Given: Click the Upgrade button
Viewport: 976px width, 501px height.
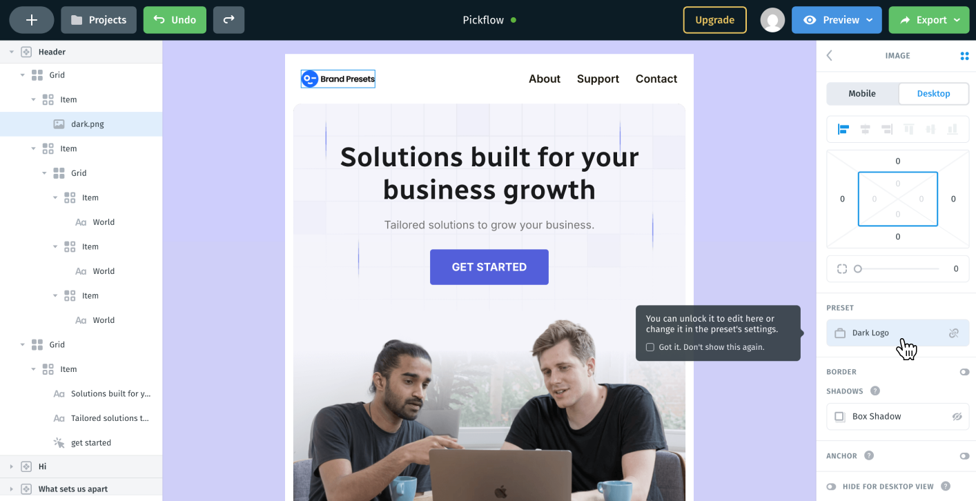Looking at the screenshot, I should click(714, 20).
